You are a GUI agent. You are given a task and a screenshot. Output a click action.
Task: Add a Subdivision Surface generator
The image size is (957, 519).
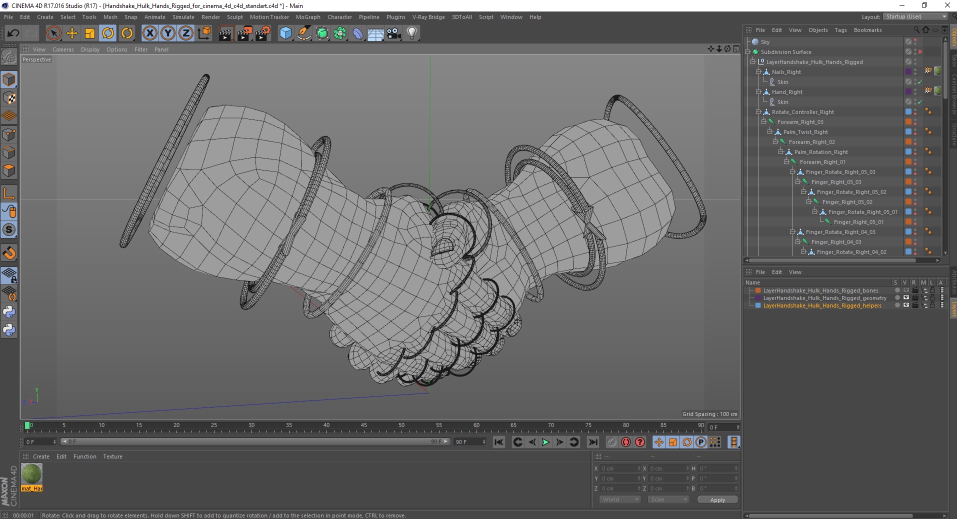point(322,33)
